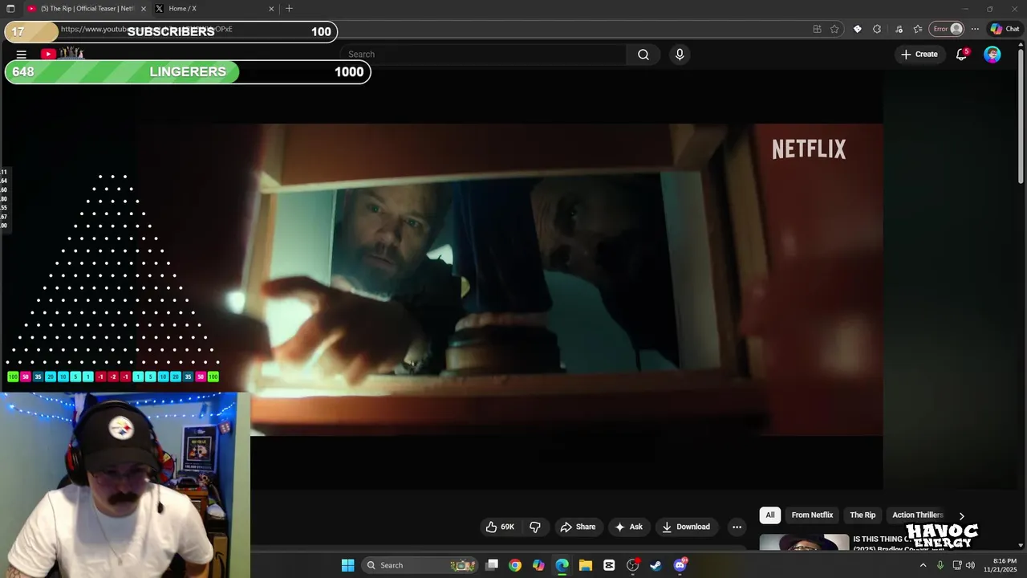Select the Action Thrillers filter chip
Image resolution: width=1027 pixels, height=578 pixels.
tap(917, 515)
